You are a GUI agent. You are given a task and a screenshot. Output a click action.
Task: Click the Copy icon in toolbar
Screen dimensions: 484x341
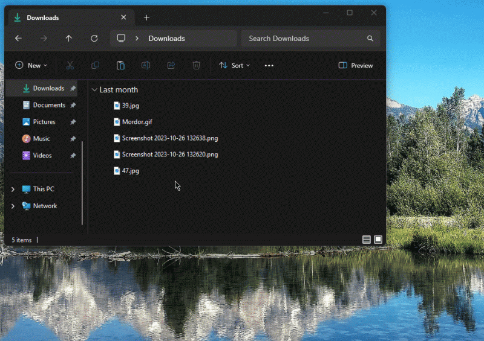[x=96, y=65]
